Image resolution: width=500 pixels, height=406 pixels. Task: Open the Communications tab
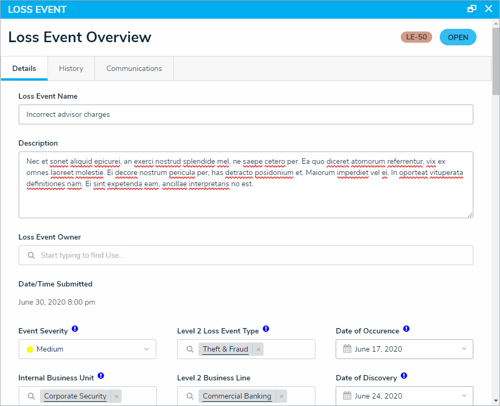[x=134, y=69]
